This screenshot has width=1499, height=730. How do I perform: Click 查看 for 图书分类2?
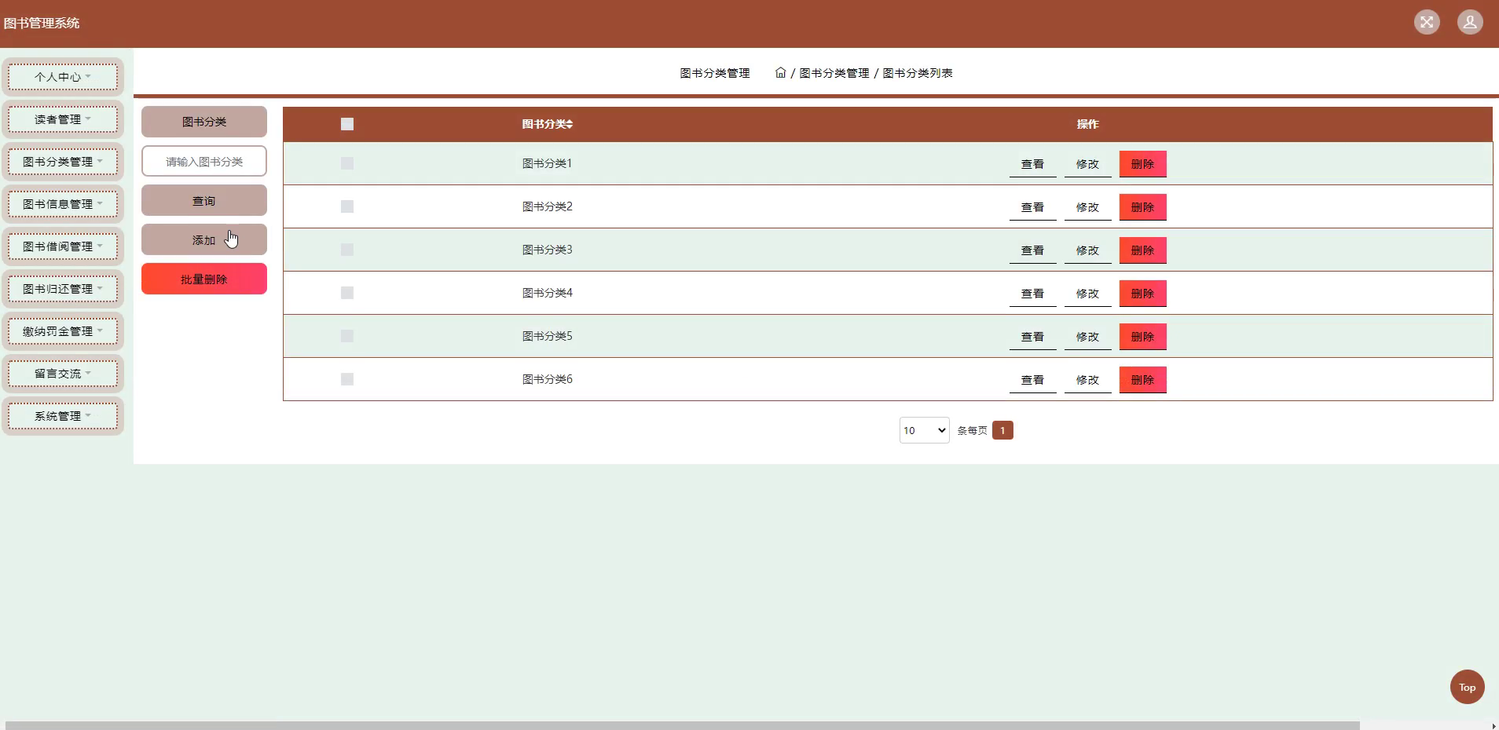coord(1032,207)
